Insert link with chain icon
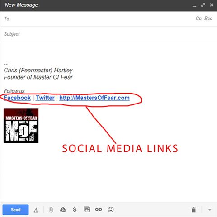This screenshot has height=217, width=217. tap(99, 209)
